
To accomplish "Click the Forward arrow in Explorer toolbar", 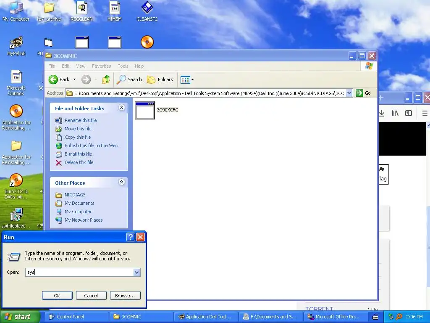I will [86, 79].
